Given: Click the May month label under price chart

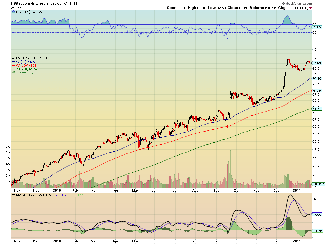Looking at the screenshot, I should [x=135, y=190].
